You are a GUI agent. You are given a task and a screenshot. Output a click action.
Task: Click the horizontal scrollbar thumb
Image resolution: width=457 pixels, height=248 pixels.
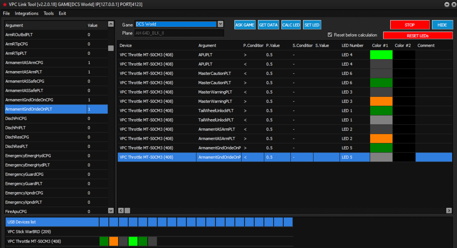click(x=128, y=211)
